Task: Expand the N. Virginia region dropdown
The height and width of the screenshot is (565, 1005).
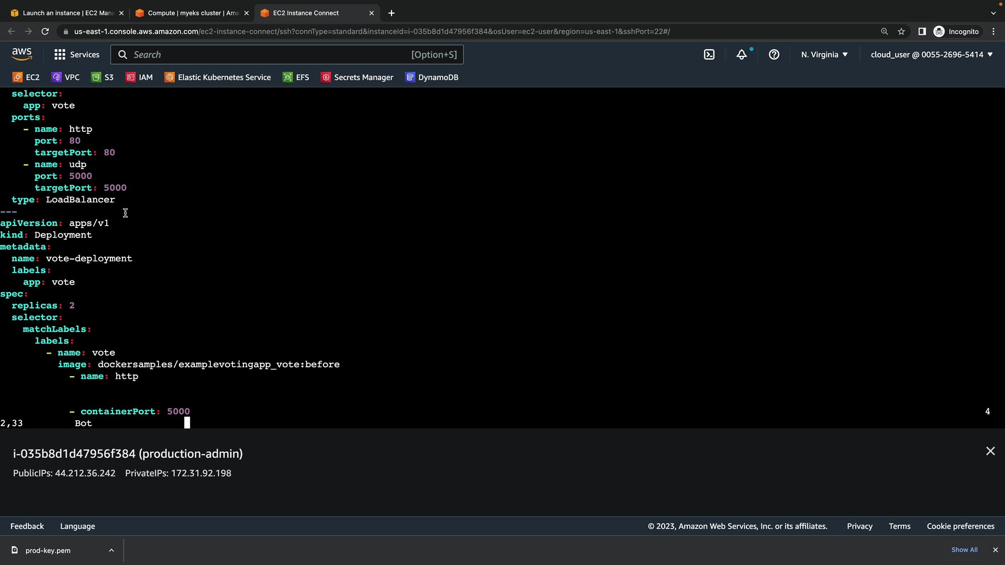Action: [x=824, y=54]
